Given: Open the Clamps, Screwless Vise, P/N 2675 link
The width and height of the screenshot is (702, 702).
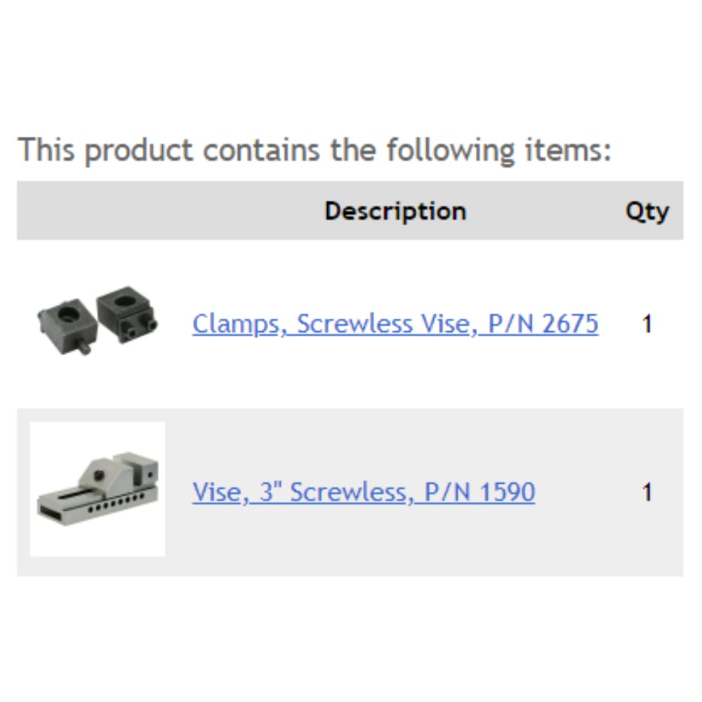Looking at the screenshot, I should [x=395, y=324].
